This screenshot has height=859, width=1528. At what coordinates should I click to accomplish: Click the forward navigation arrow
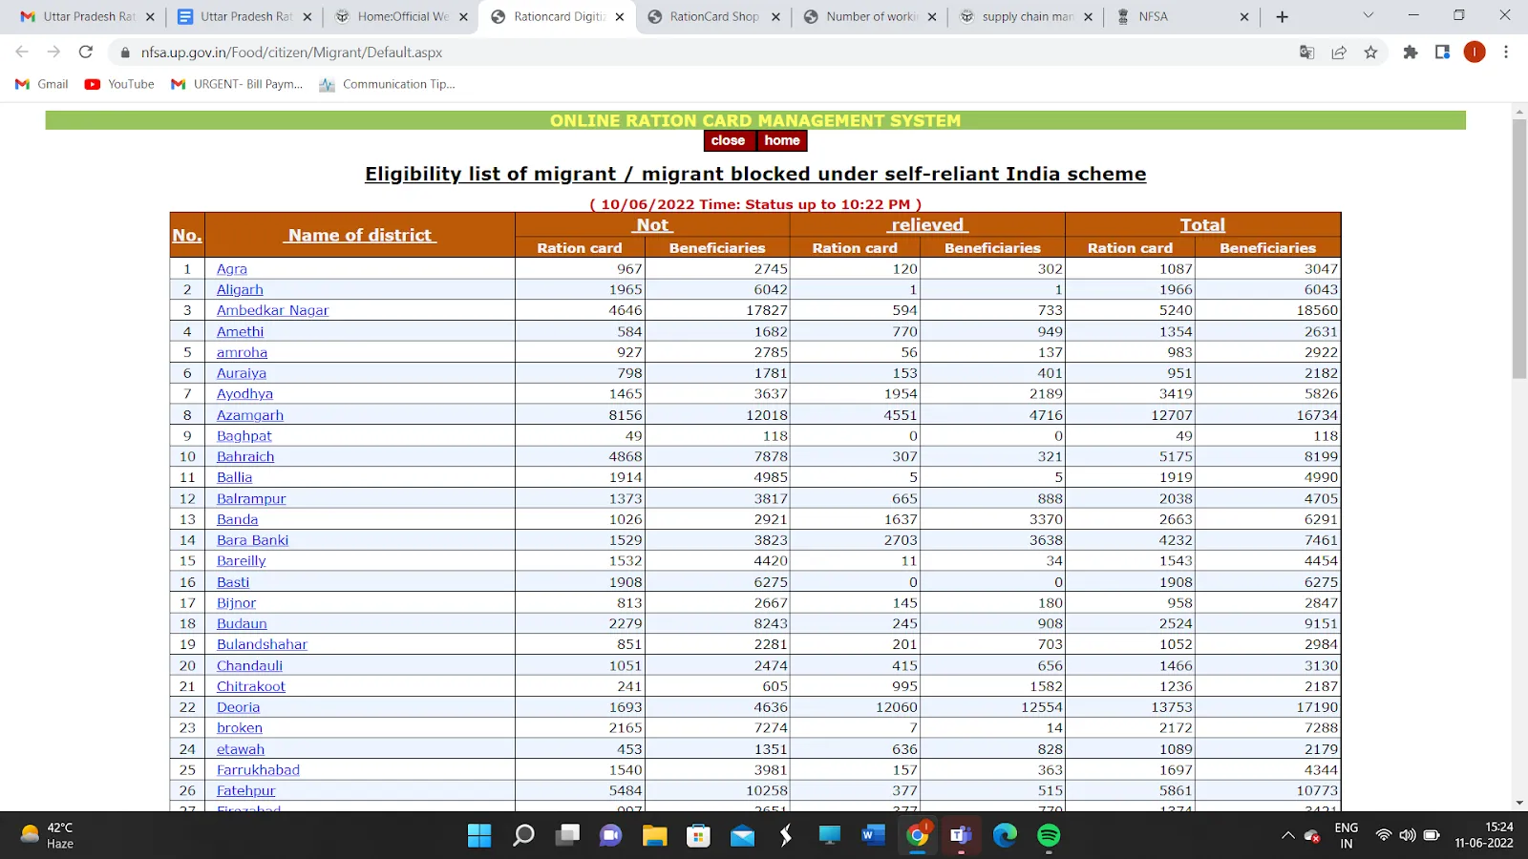pos(53,52)
